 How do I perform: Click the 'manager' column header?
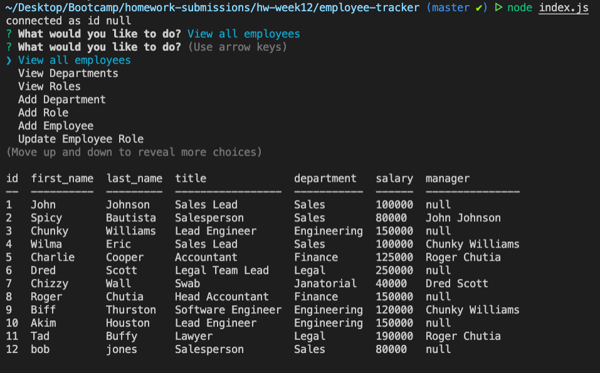pyautogui.click(x=447, y=178)
